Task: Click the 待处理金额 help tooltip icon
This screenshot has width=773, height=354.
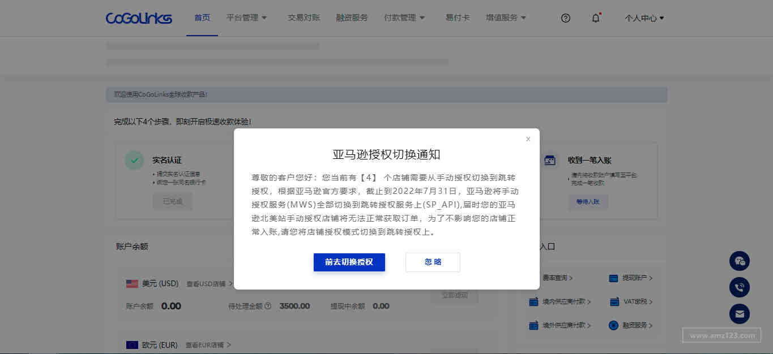Action: [268, 306]
